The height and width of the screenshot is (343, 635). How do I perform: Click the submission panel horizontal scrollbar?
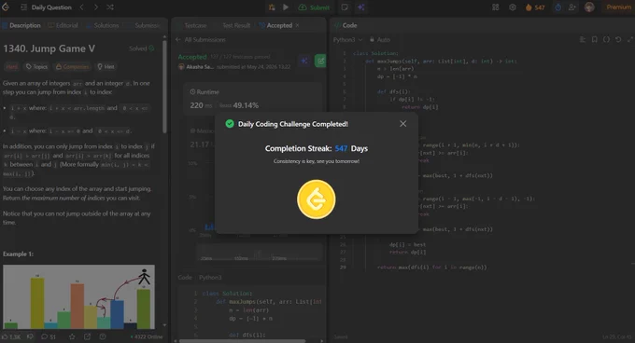[242, 341]
